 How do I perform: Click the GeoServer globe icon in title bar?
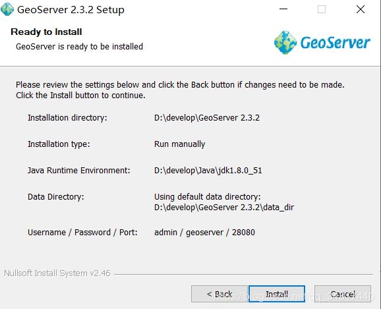click(7, 9)
